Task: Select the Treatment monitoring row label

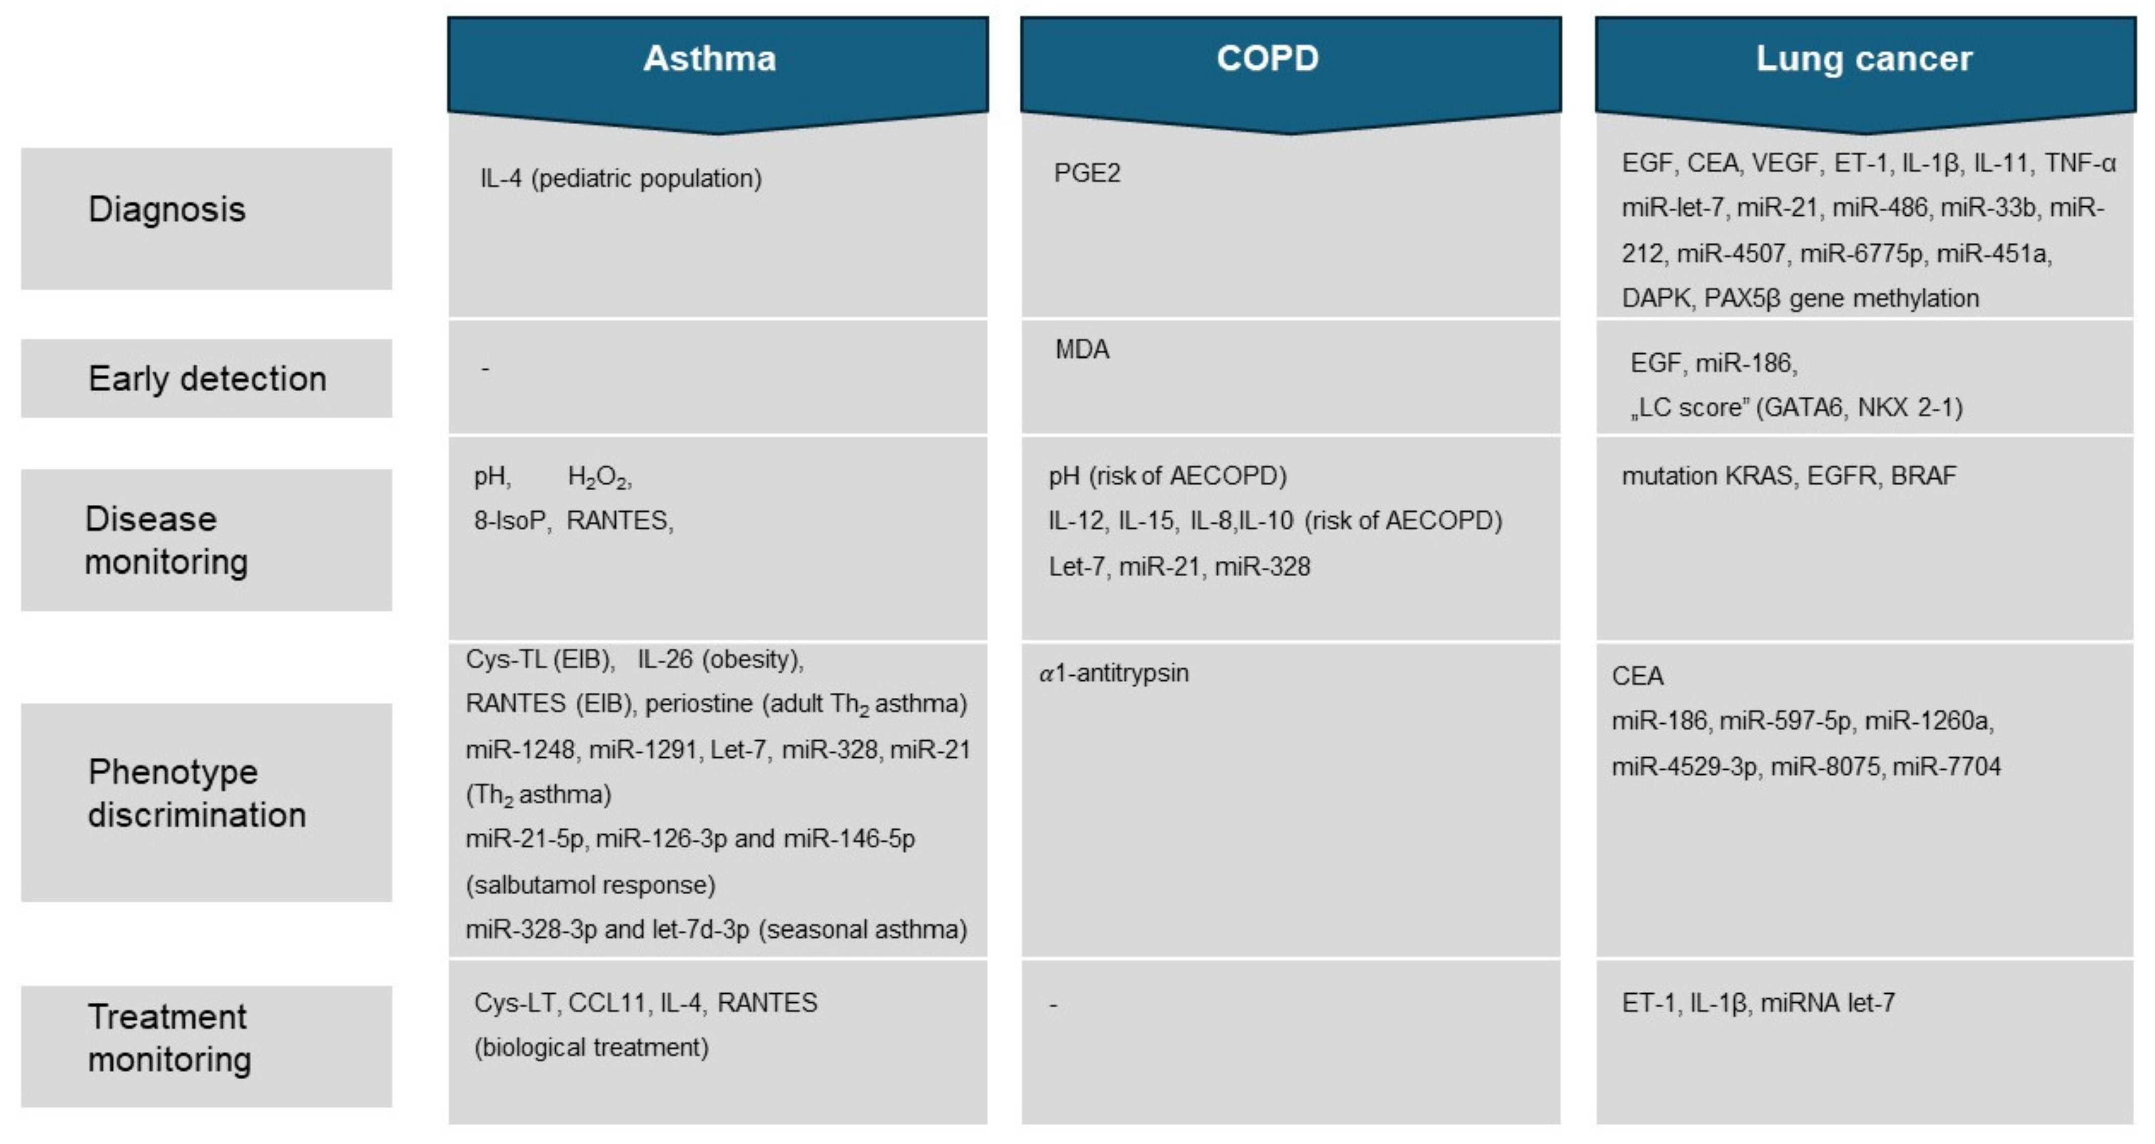Action: pyautogui.click(x=169, y=1039)
